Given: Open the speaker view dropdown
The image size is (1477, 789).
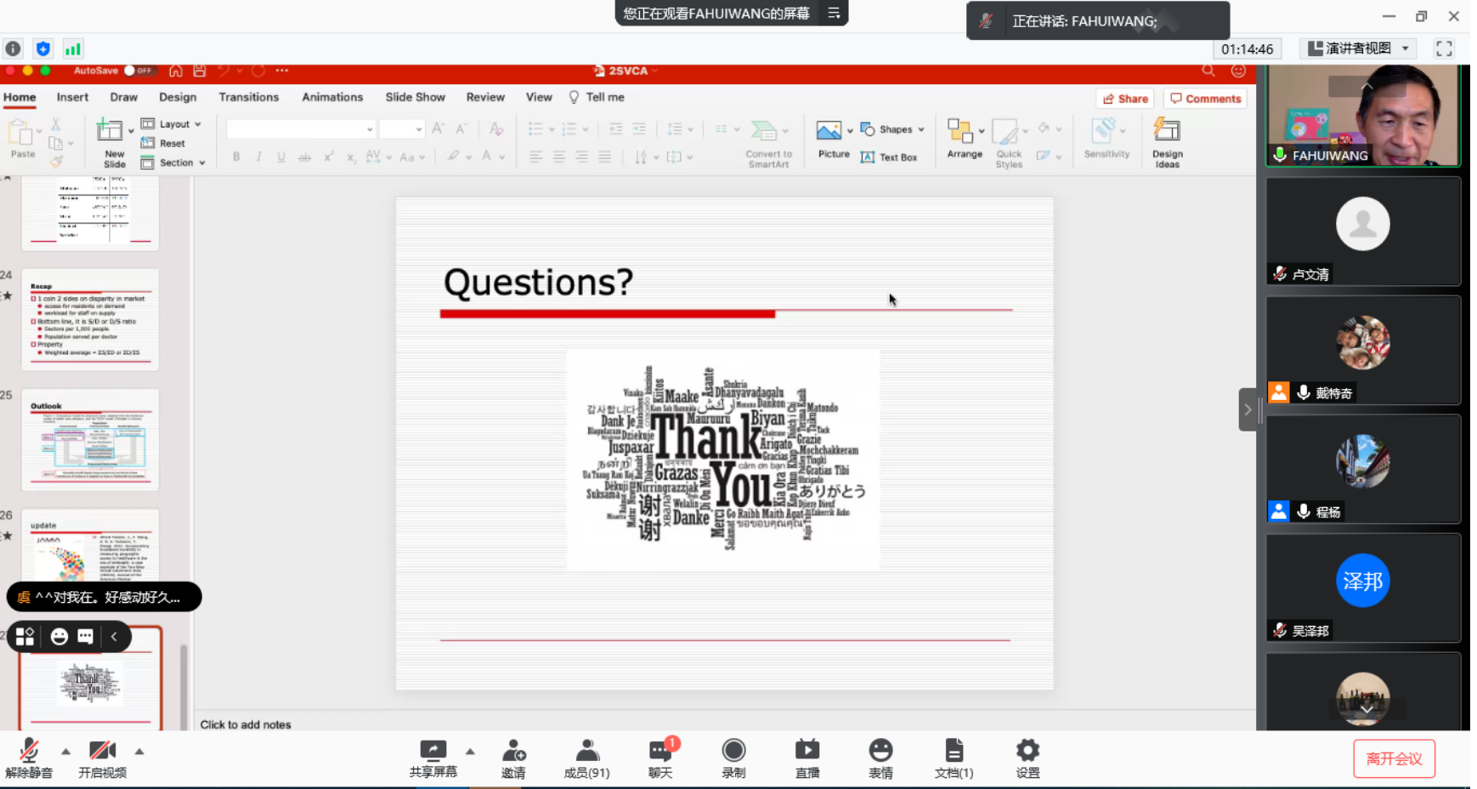Looking at the screenshot, I should click(1359, 48).
